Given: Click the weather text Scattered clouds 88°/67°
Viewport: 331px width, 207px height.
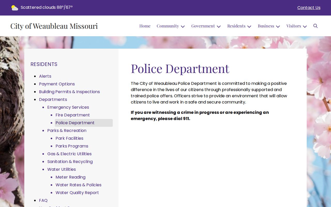Looking at the screenshot, I should pos(47,7).
